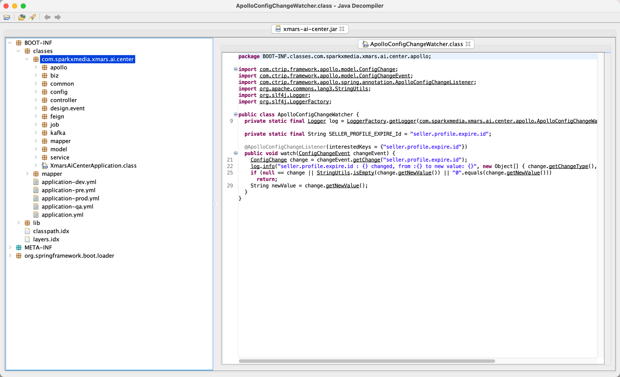
Task: Click the Back navigation arrow
Action: [47, 17]
